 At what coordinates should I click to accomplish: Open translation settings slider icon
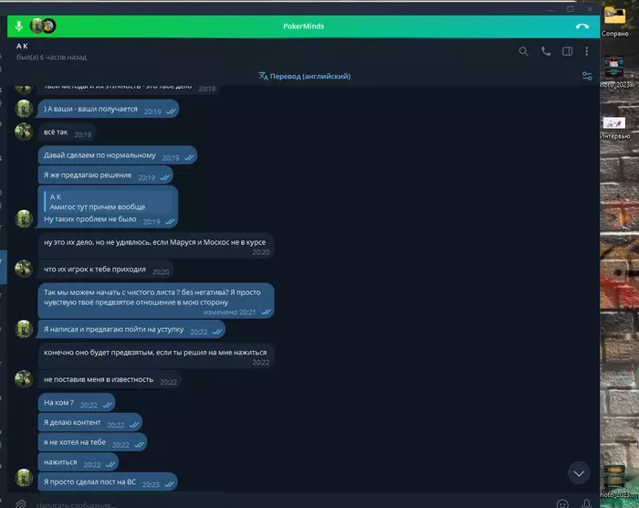pyautogui.click(x=587, y=77)
